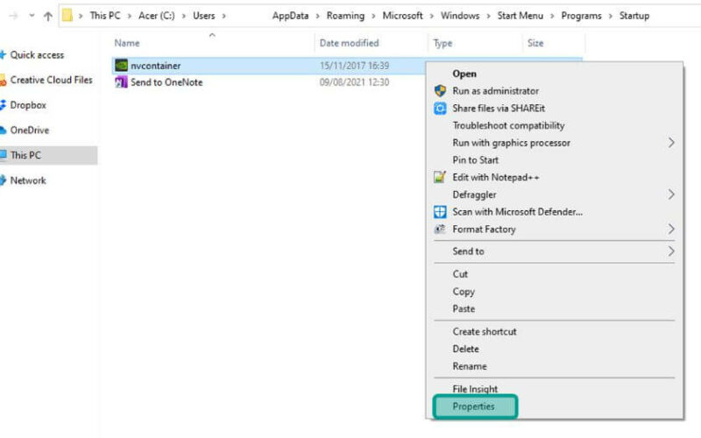Click Startup in address path
Image resolution: width=701 pixels, height=438 pixels.
pos(634,16)
